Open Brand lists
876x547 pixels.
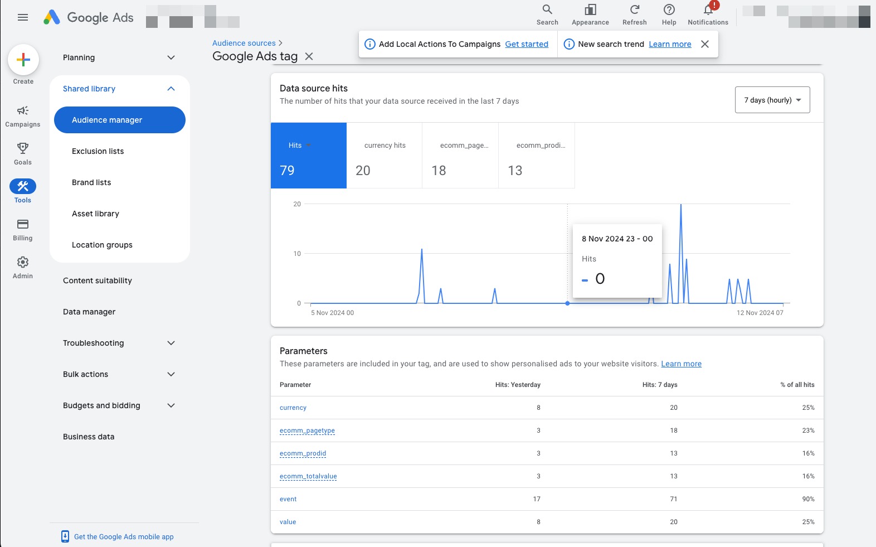91,182
